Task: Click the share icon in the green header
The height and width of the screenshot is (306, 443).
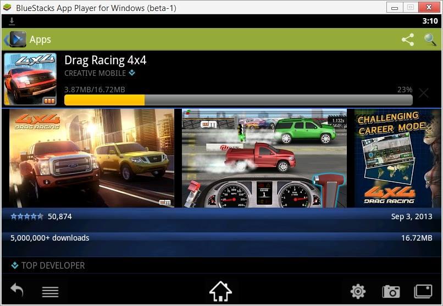Action: coord(408,40)
